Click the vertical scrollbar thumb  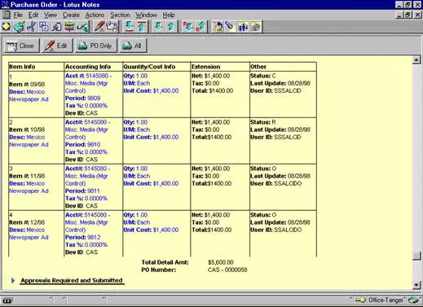416,256
